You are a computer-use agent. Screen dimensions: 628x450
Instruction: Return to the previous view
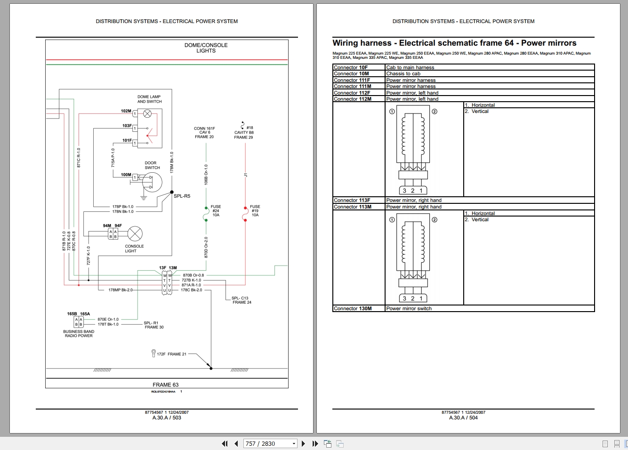(x=328, y=443)
